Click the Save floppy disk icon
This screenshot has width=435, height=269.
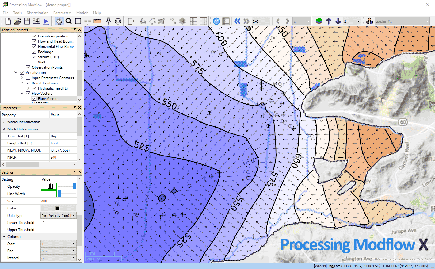[27, 21]
